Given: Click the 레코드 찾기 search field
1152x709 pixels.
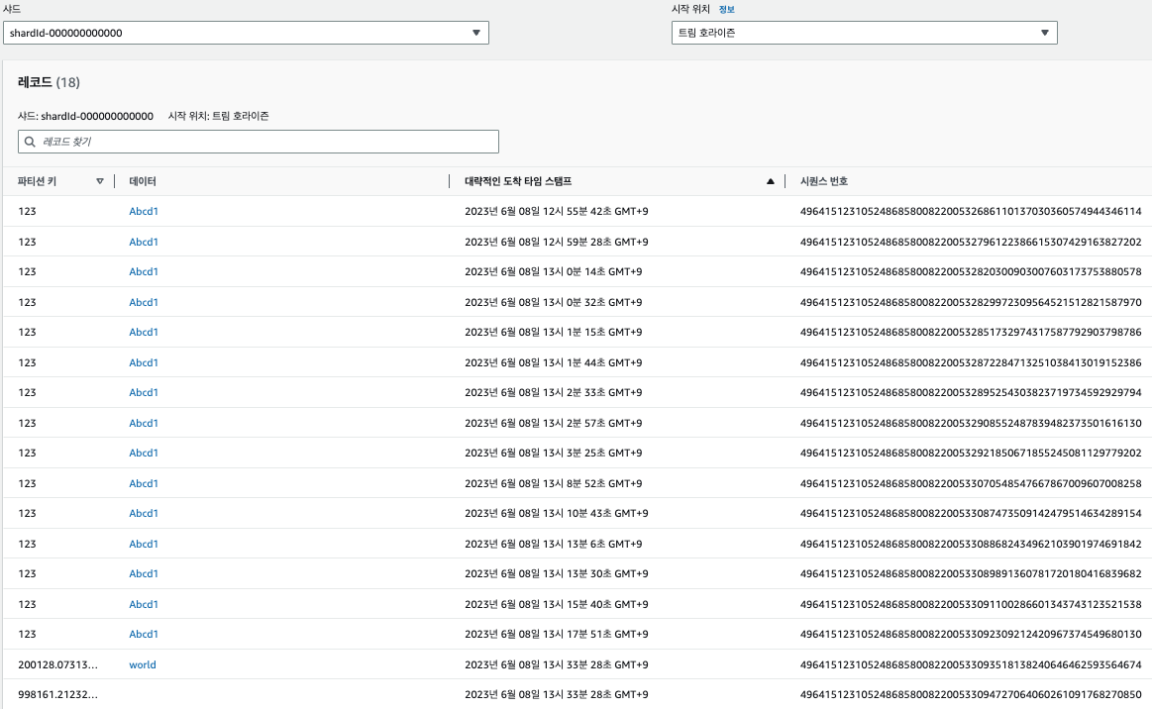Looking at the screenshot, I should pos(259,142).
